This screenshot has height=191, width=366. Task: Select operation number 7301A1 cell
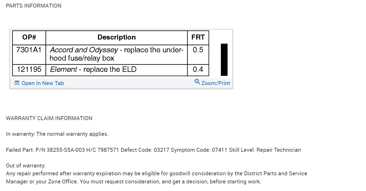[29, 50]
